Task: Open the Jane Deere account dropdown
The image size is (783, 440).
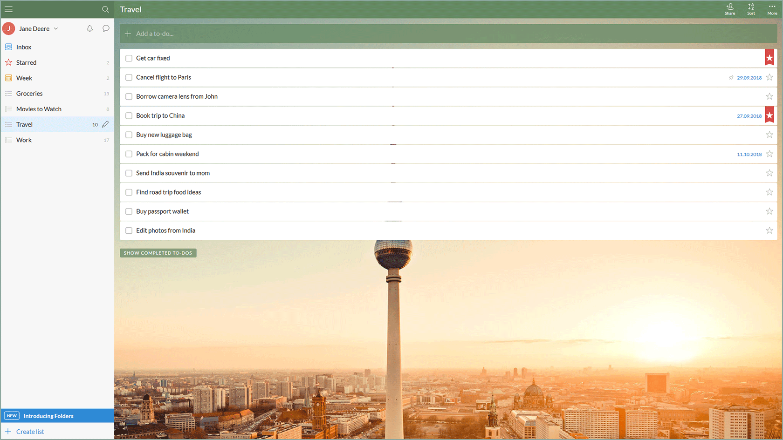Action: [55, 28]
